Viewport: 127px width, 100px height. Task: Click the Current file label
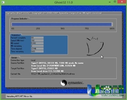15,74
